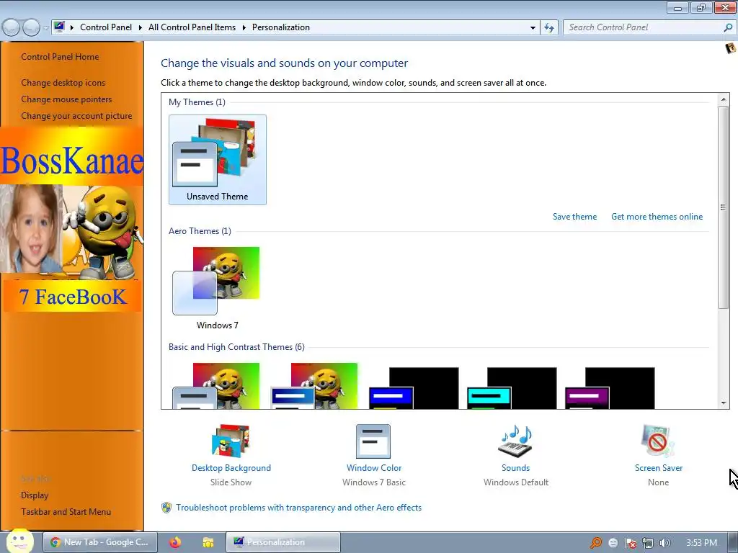Image resolution: width=738 pixels, height=553 pixels.
Task: Click the 3:53 PM clock
Action: click(x=701, y=543)
